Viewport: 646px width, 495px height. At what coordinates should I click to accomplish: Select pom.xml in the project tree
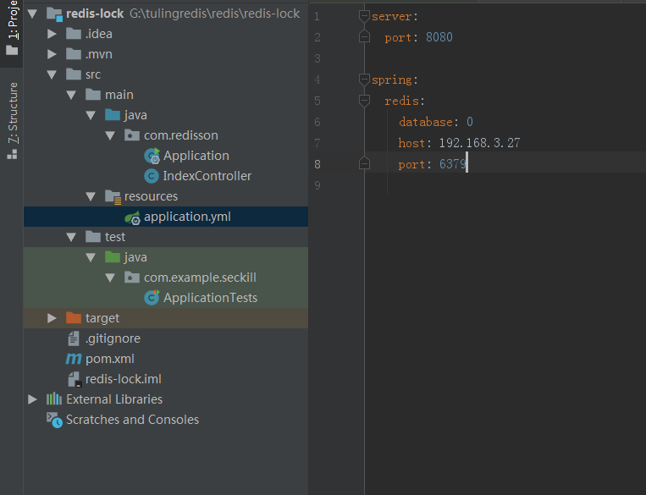(x=166, y=359)
